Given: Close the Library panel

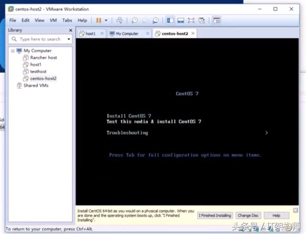Looking at the screenshot, I should click(71, 30).
